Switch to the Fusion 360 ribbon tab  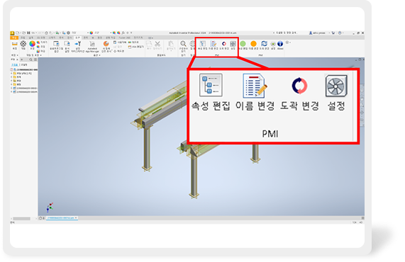[x=125, y=38]
